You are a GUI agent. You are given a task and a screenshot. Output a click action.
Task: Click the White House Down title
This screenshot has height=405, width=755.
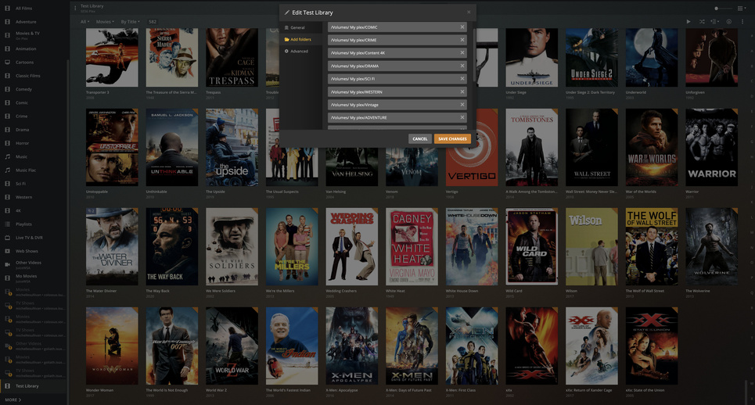[462, 291]
